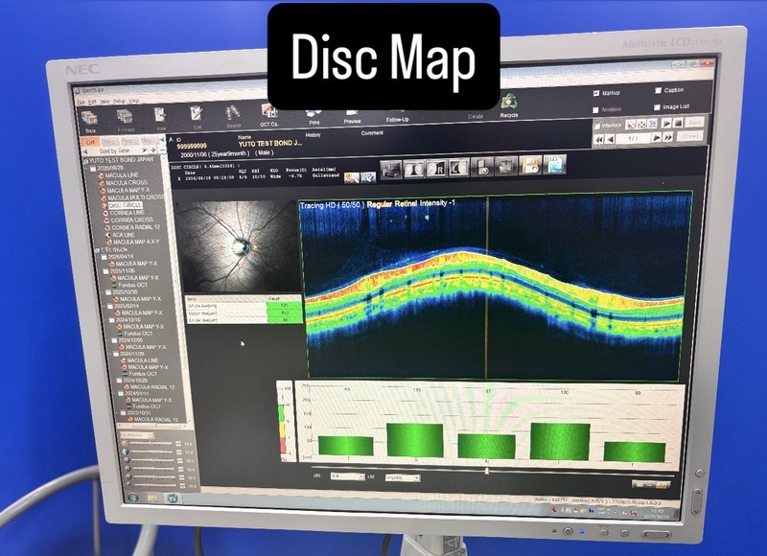Click the plus expand-all icon in list header
The image size is (767, 556).
[x=153, y=150]
